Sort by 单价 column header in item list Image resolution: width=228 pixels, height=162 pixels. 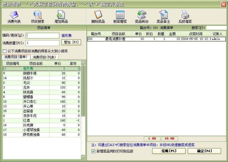58,64
